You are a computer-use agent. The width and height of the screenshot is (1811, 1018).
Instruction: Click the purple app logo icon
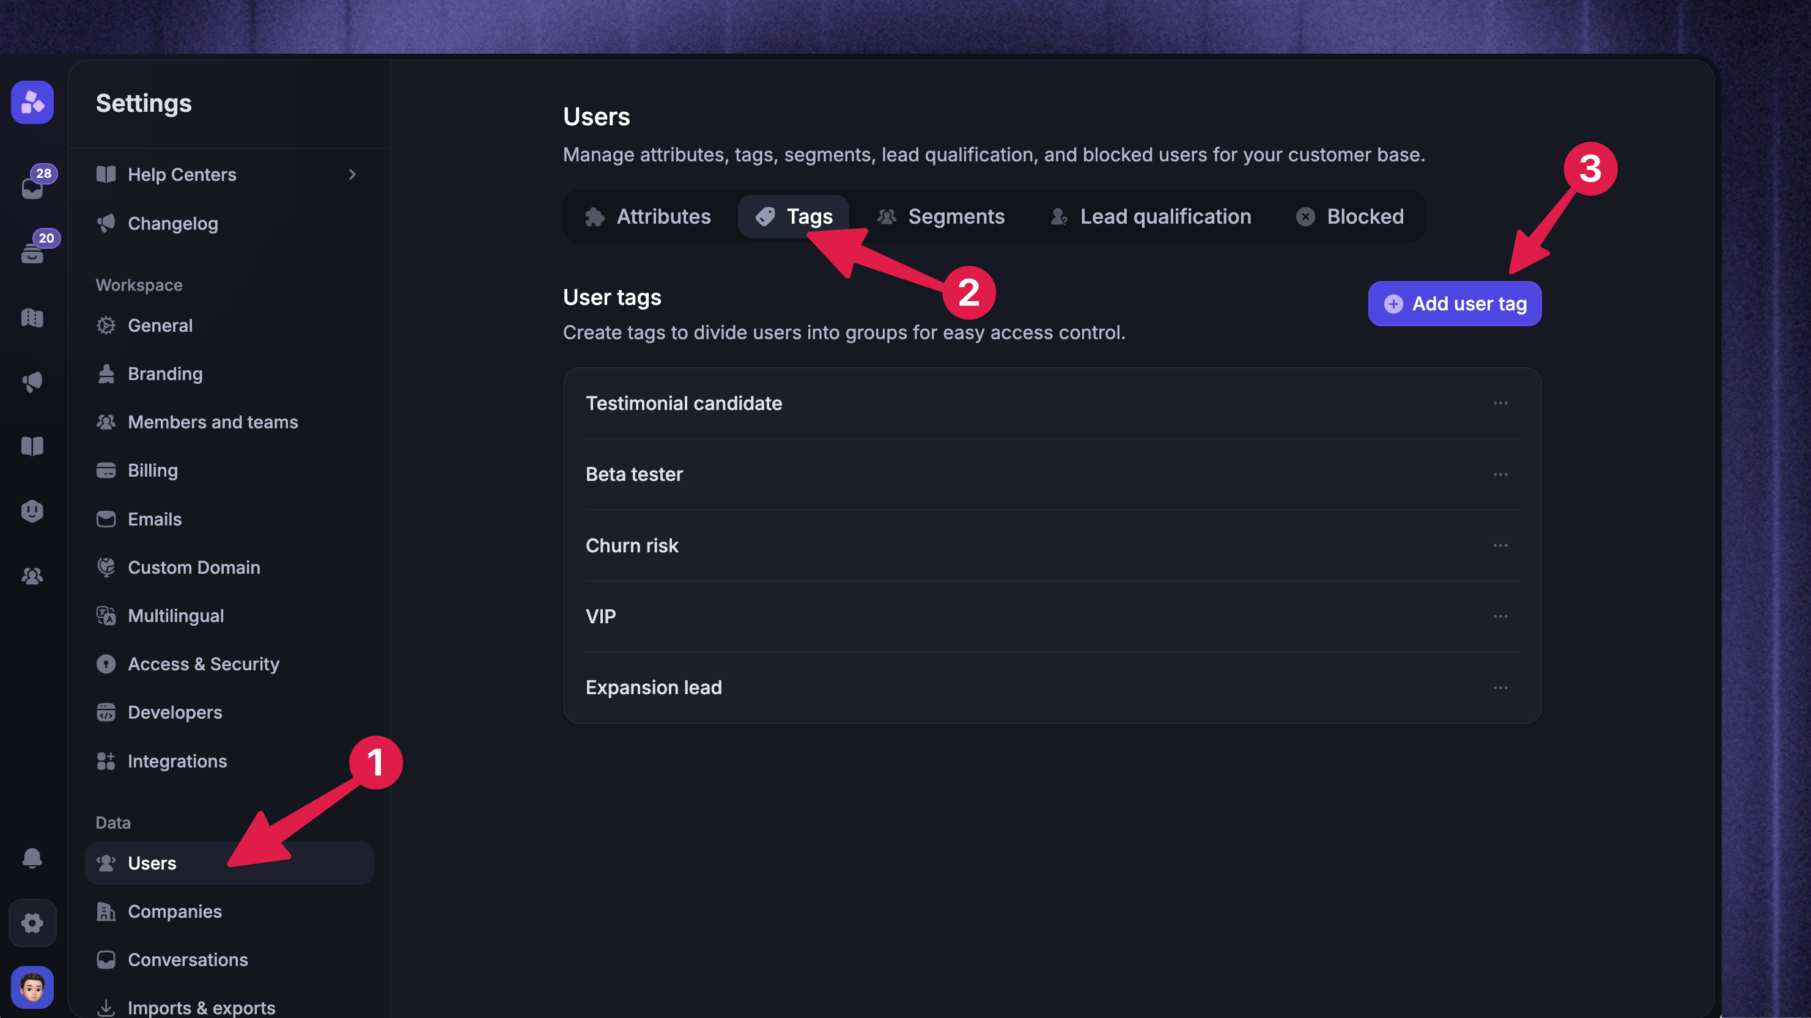tap(32, 103)
